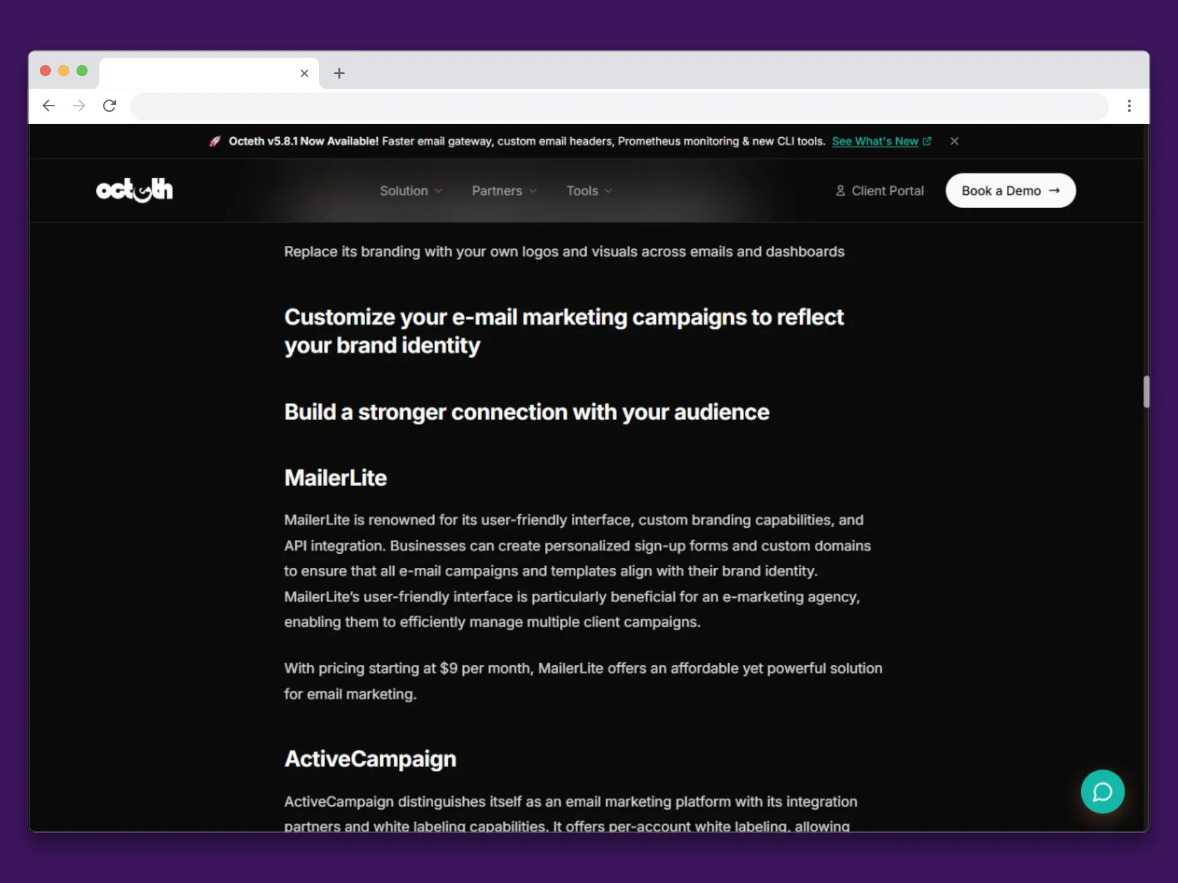Select the ActiveCampaign heading
The image size is (1178, 883).
[370, 759]
